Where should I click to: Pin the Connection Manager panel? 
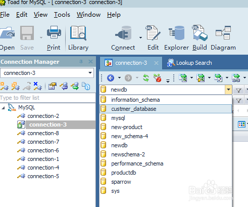click(x=81, y=62)
